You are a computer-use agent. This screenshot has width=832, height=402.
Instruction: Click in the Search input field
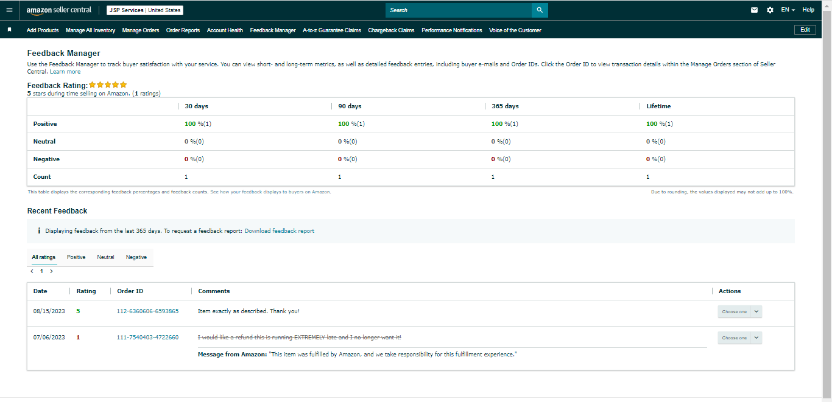click(x=459, y=10)
